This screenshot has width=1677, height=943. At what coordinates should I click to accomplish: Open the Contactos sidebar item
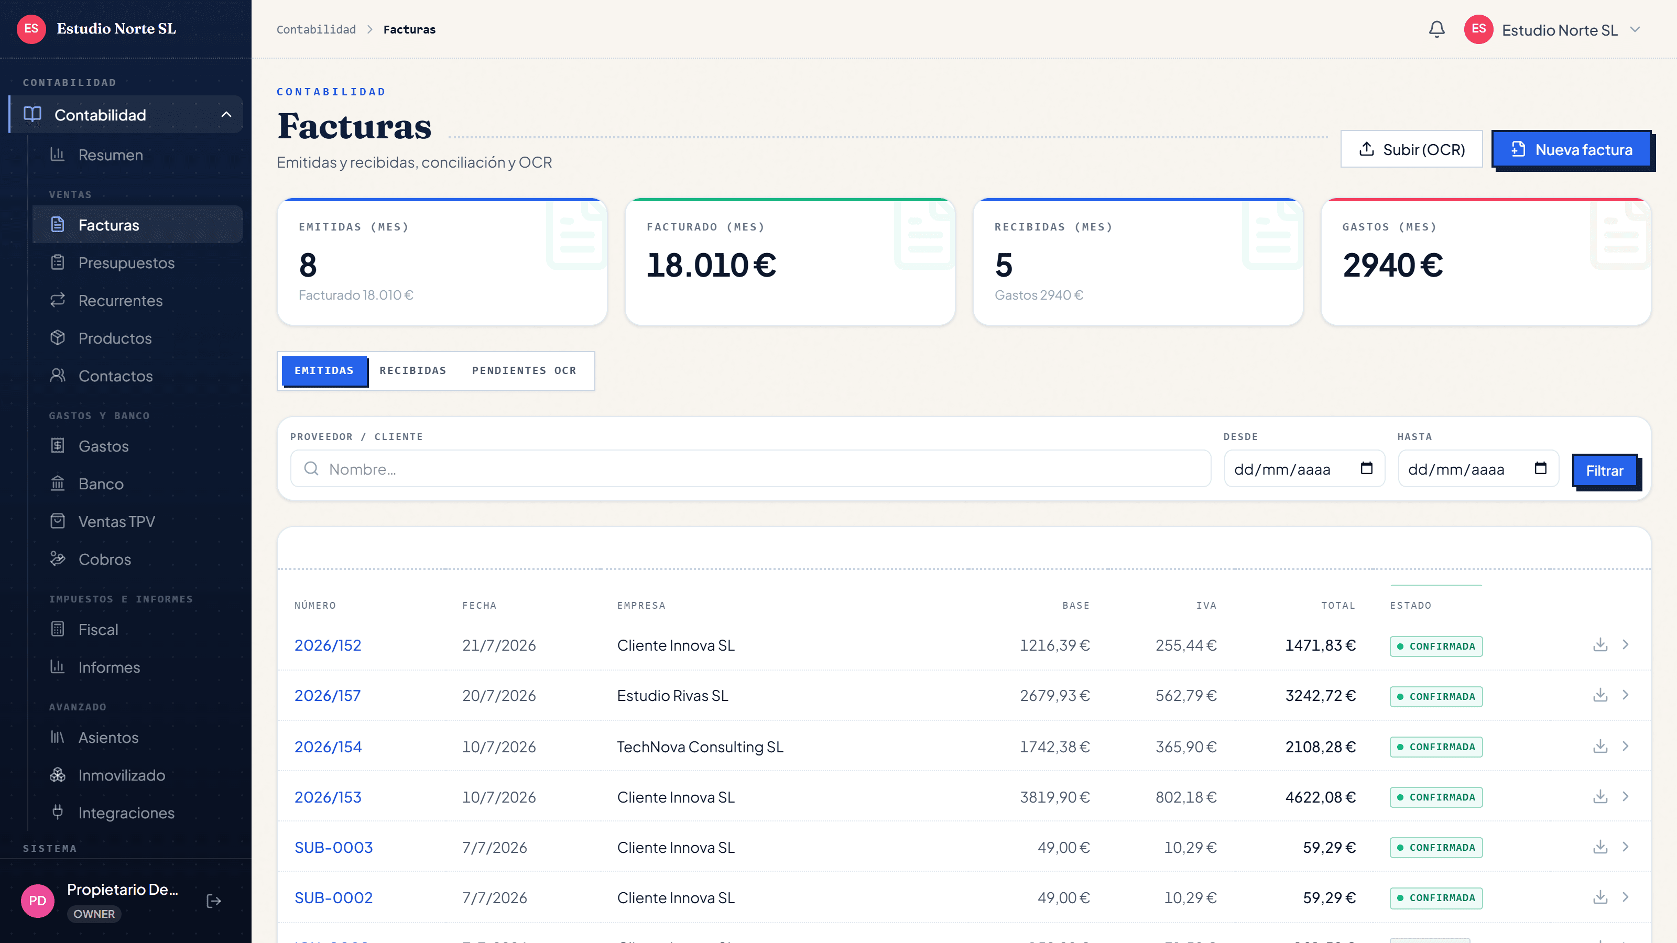137,376
